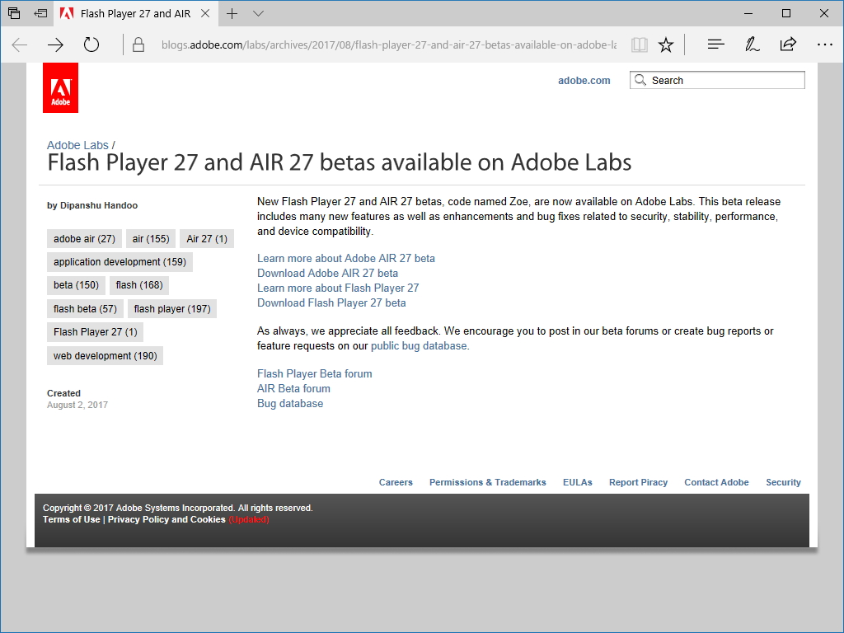Select the flash beta (57) tag

coord(85,309)
